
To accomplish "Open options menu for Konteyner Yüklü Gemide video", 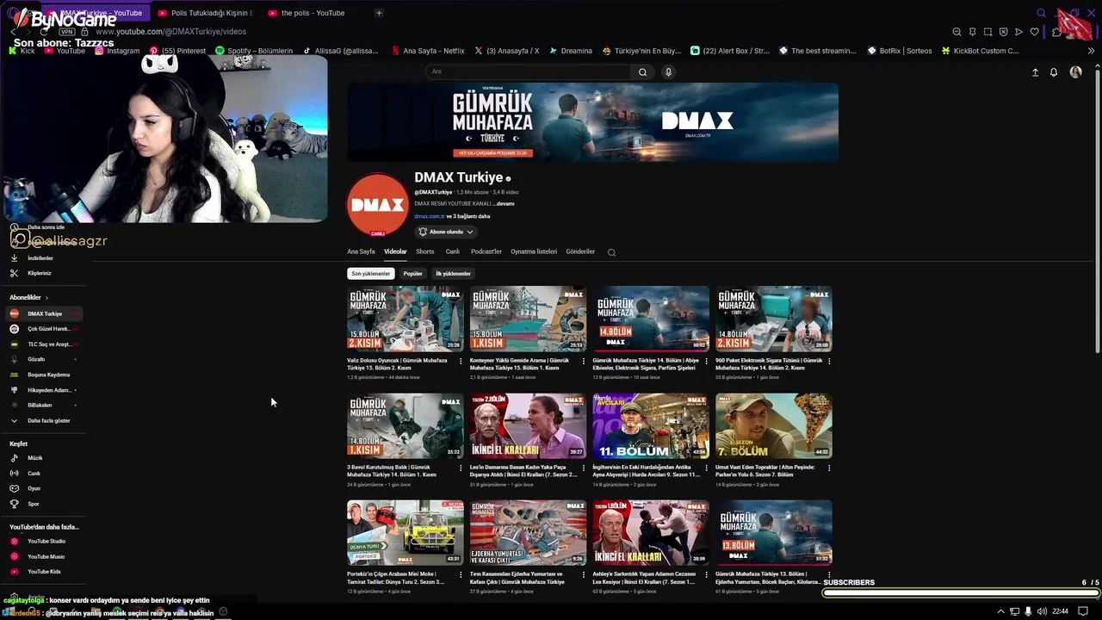I will coord(584,362).
